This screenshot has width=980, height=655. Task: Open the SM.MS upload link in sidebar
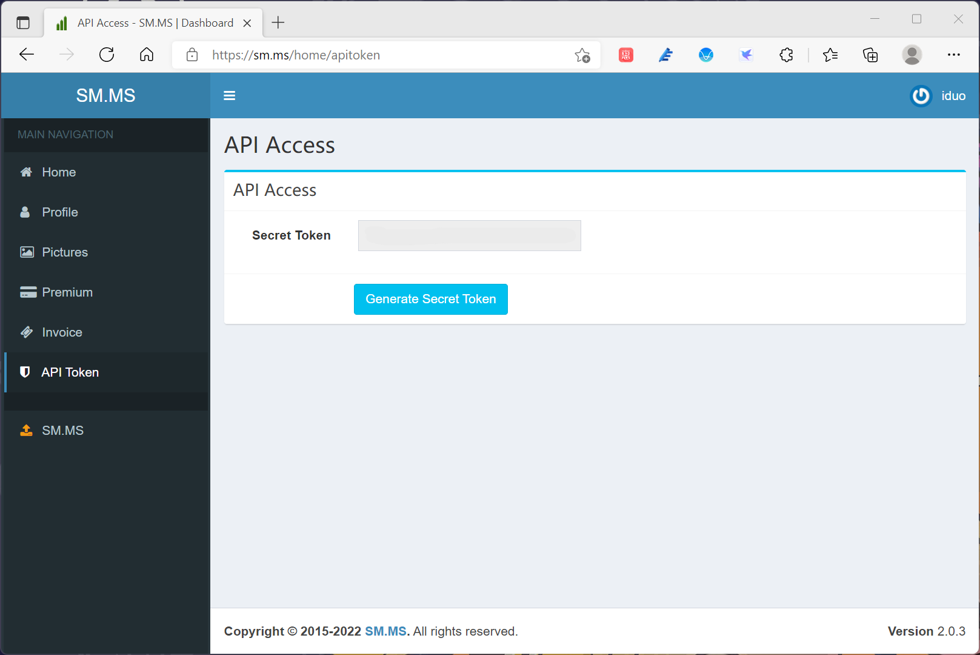click(x=106, y=431)
